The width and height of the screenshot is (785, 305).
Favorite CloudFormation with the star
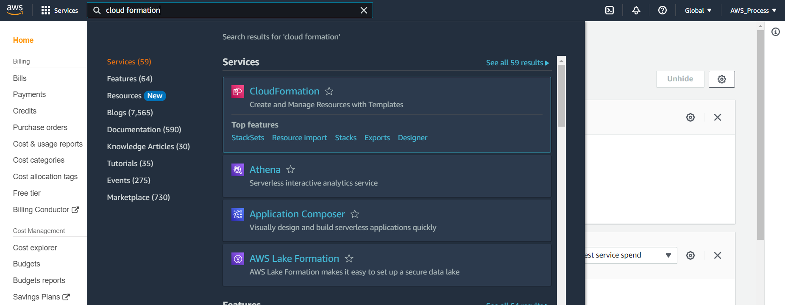[329, 91]
